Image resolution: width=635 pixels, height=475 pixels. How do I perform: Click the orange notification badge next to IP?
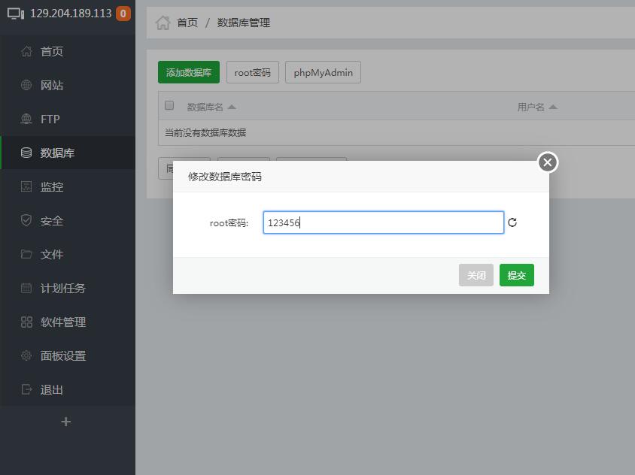point(123,14)
